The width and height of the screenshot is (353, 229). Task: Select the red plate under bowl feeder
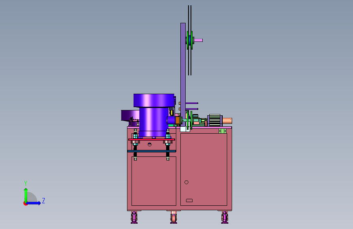151,139
